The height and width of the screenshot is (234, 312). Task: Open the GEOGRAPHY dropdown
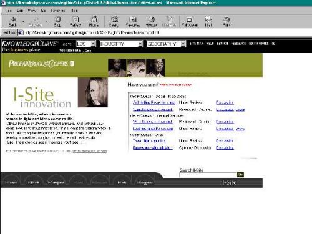click(166, 44)
